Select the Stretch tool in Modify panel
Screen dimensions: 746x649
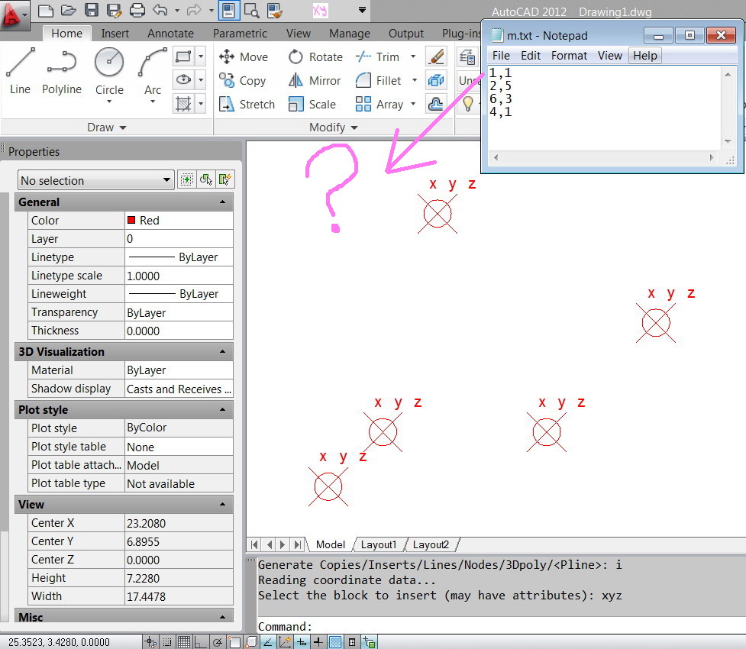246,104
